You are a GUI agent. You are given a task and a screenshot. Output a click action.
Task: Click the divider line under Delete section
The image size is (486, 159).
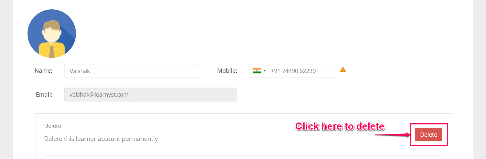243,156
